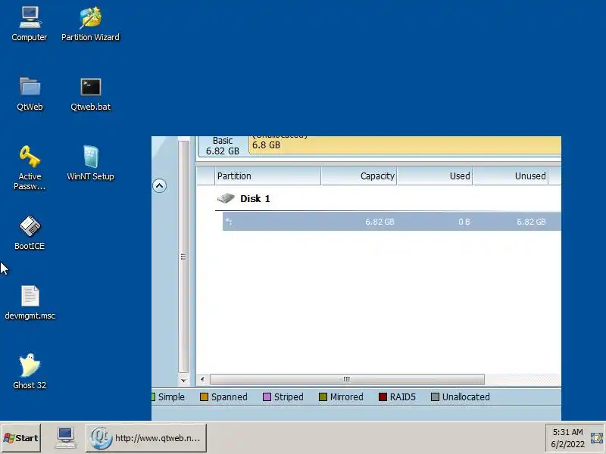Click the clock showing 5:31 AM
Screen dimensions: 606x454
[567, 432]
